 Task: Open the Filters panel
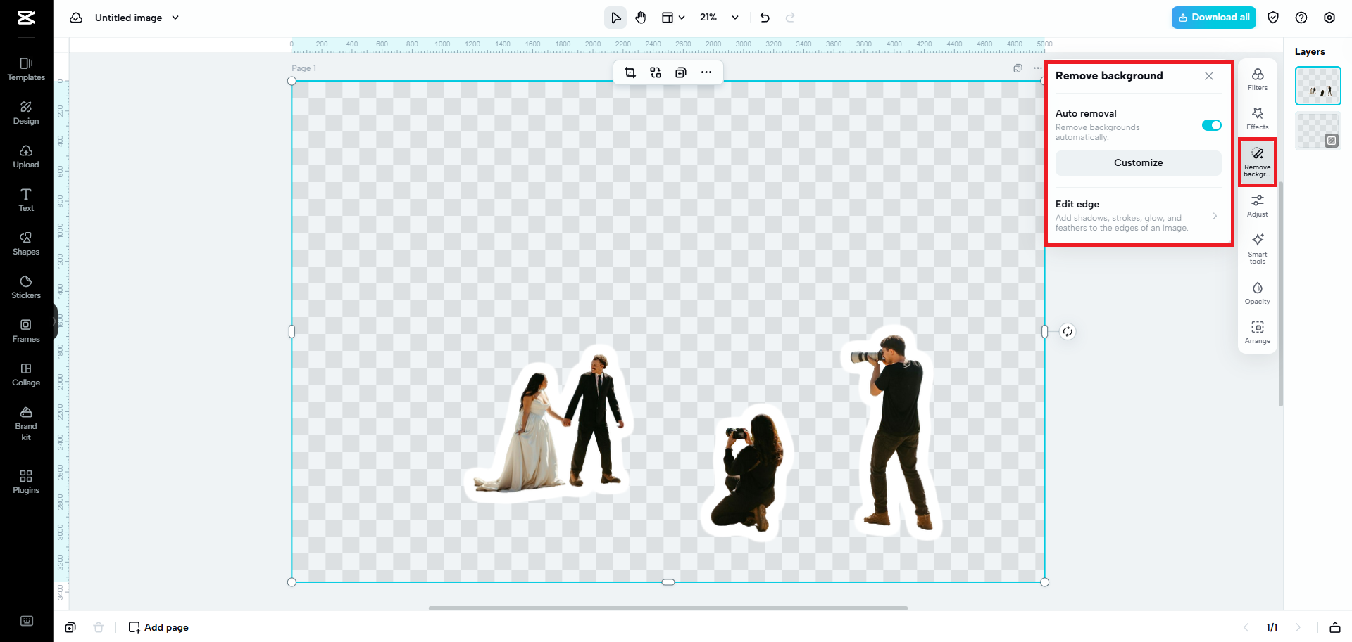[1257, 79]
